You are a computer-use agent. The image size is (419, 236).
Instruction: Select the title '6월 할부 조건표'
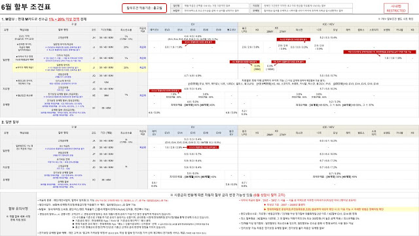(x=26, y=7)
